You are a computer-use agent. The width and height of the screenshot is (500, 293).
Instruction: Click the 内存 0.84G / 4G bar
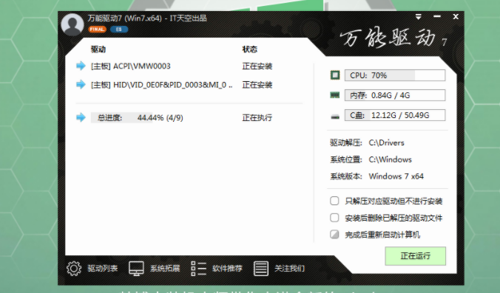click(x=395, y=95)
